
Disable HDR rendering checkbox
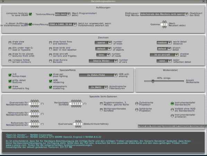point(51,81)
